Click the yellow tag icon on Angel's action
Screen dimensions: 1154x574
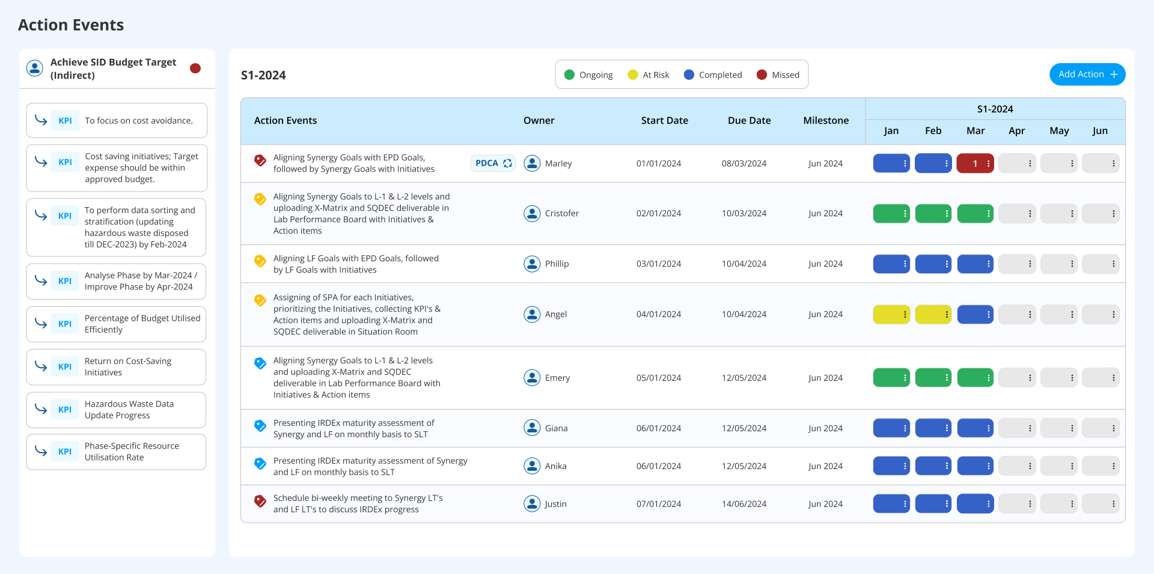point(260,300)
